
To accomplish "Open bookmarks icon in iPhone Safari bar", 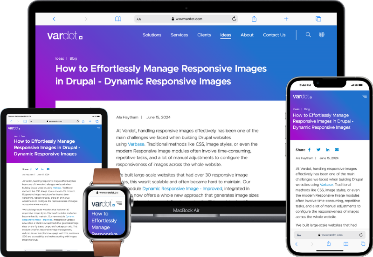I will point(346,244).
